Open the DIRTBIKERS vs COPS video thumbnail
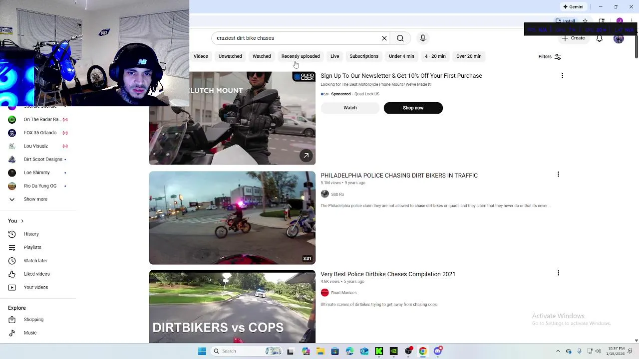The height and width of the screenshot is (359, 639). (x=232, y=307)
